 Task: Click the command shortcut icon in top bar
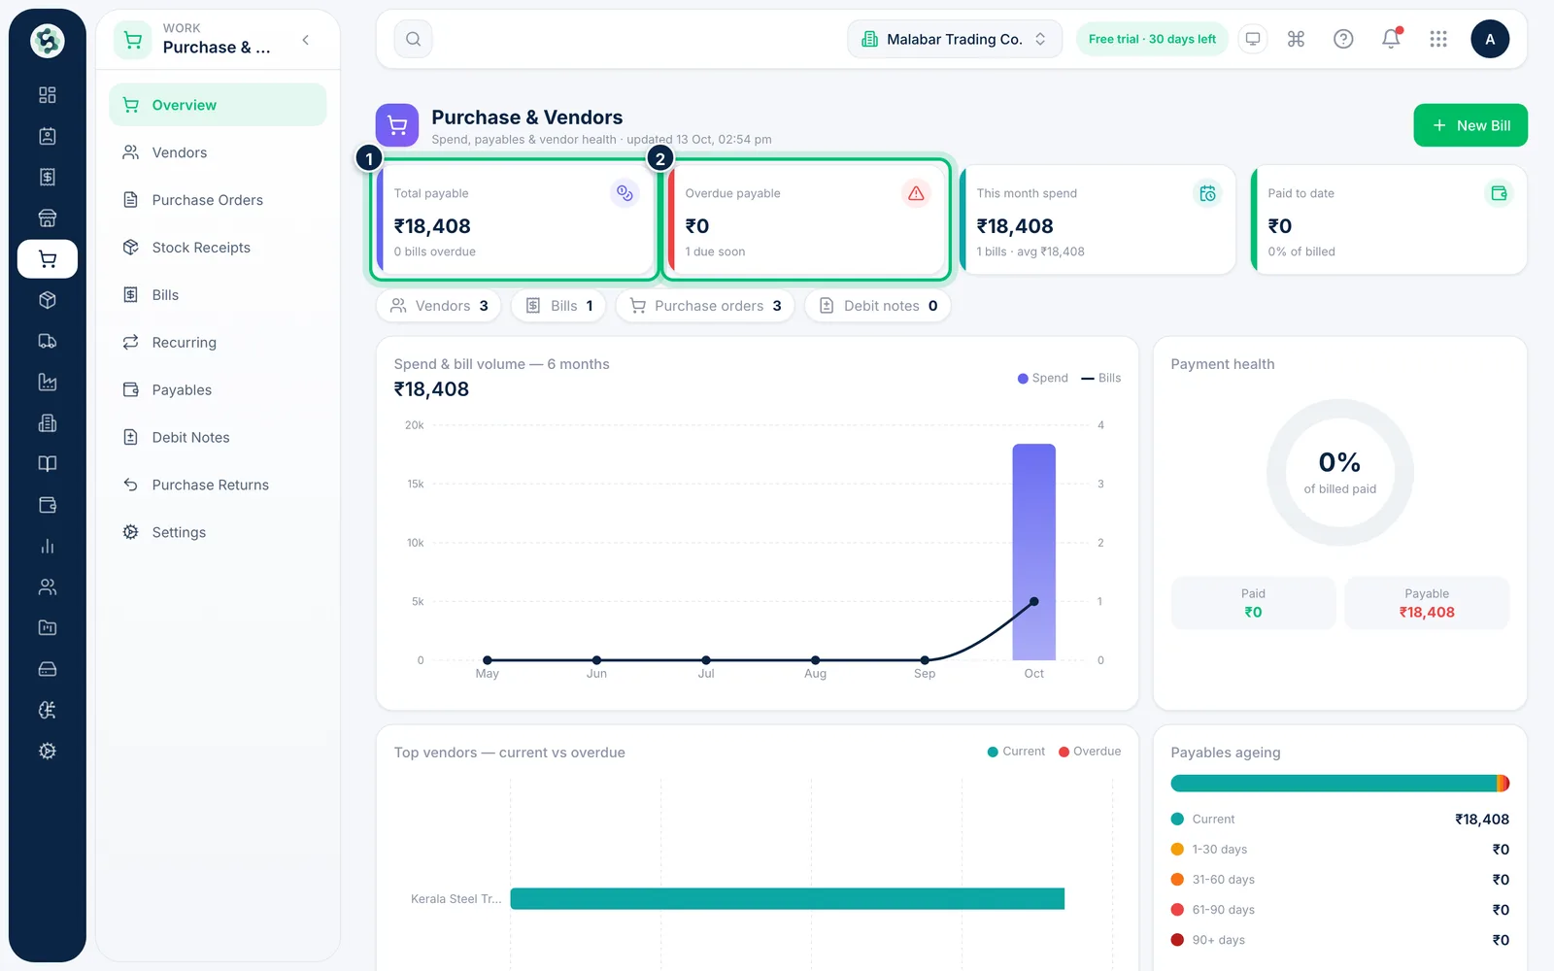(x=1296, y=39)
